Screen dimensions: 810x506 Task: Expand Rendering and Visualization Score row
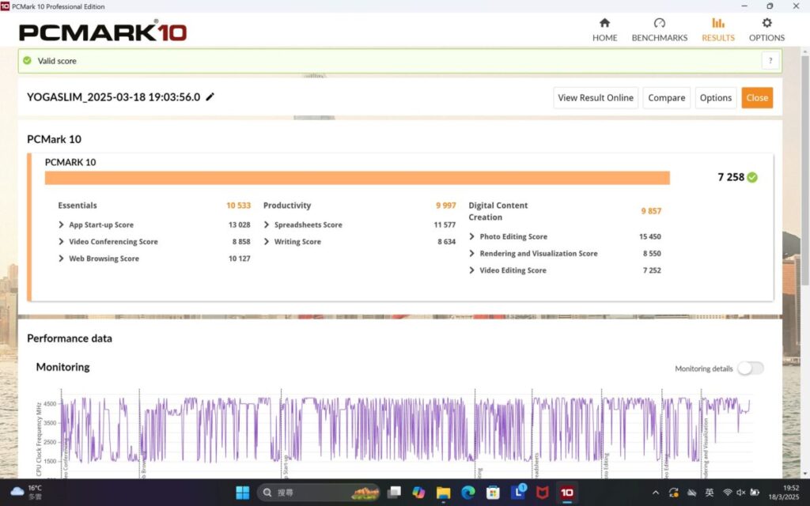[x=471, y=254]
